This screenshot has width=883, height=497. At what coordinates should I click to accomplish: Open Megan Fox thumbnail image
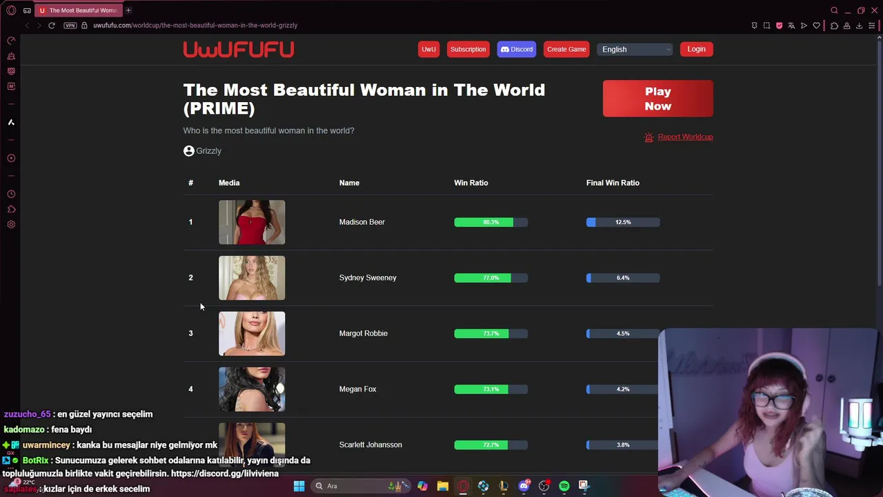252,389
